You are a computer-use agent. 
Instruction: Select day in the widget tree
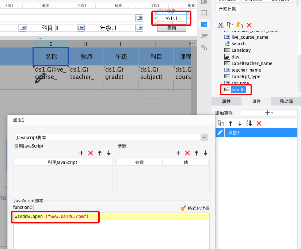coord(235,57)
